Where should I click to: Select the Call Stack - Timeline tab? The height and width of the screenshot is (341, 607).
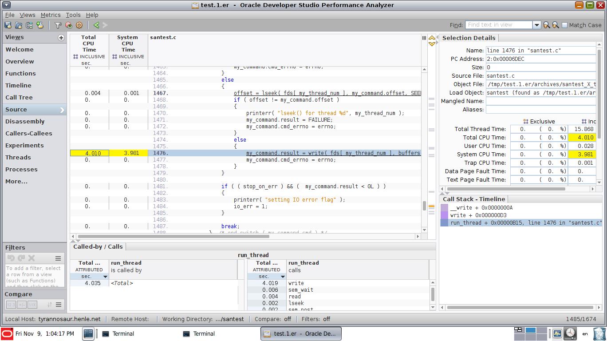(473, 199)
